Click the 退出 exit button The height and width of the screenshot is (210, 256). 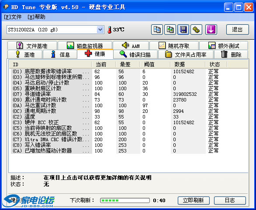(x=238, y=30)
